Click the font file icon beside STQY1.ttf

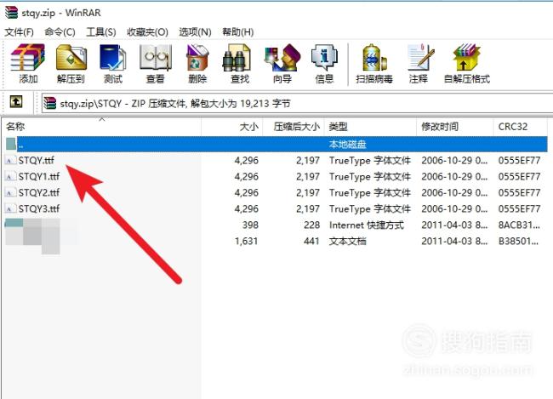coord(10,176)
